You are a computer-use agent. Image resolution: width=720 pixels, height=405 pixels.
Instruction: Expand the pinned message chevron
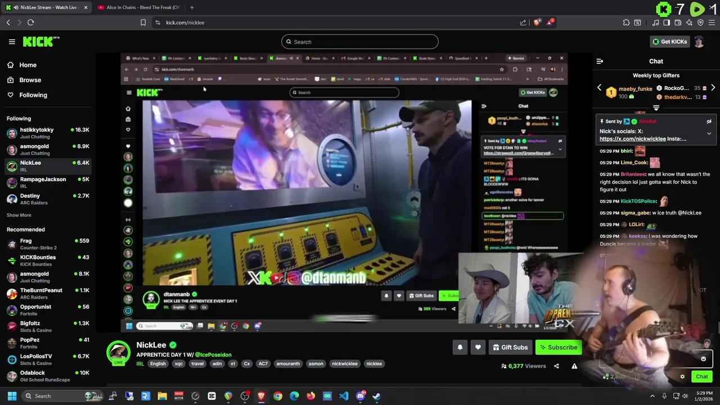click(709, 133)
